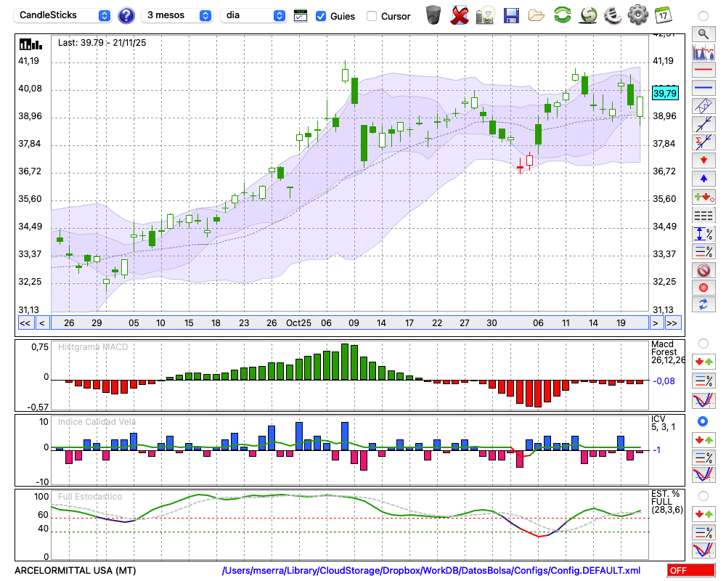The height and width of the screenshot is (581, 726).
Task: Click the red X delete icon
Action: (x=460, y=15)
